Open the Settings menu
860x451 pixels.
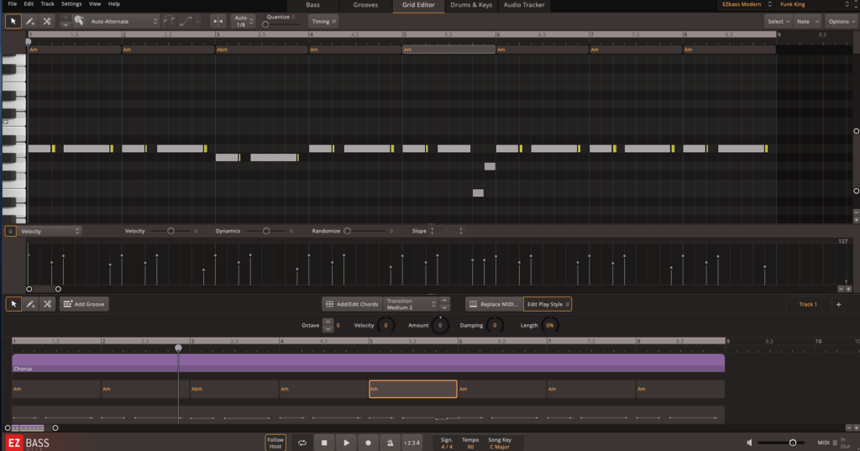[x=71, y=4]
